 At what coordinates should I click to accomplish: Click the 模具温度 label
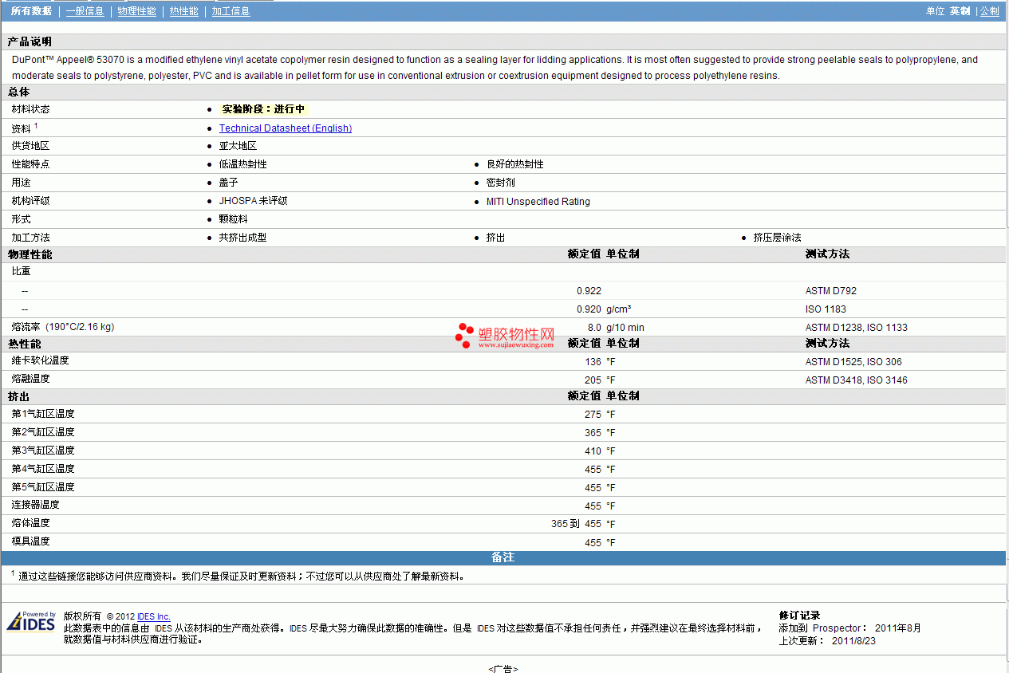pyautogui.click(x=31, y=541)
